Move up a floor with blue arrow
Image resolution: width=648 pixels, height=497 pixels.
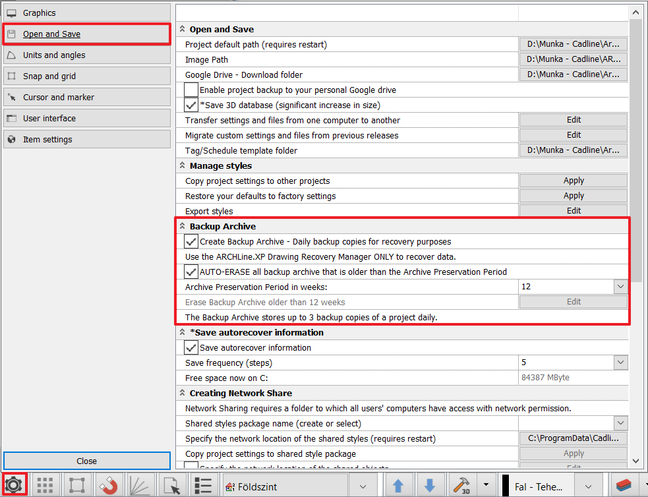(x=398, y=485)
